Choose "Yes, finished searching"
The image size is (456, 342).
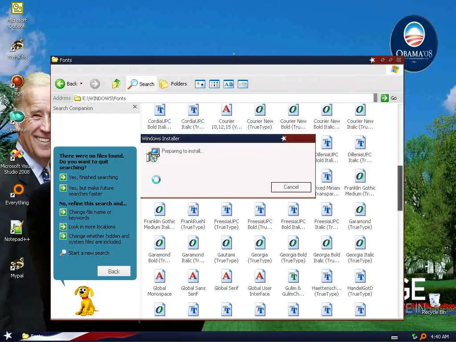click(89, 177)
